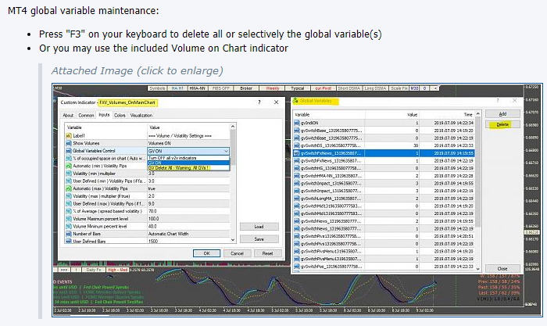This screenshot has width=547, height=326.
Task: Click Add in Global Variables window
Action: pyautogui.click(x=502, y=114)
